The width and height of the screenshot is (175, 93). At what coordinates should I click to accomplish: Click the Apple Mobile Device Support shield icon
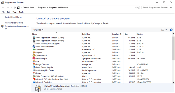[x=34, y=43]
